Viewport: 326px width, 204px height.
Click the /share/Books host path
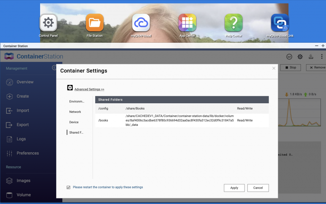(135, 109)
